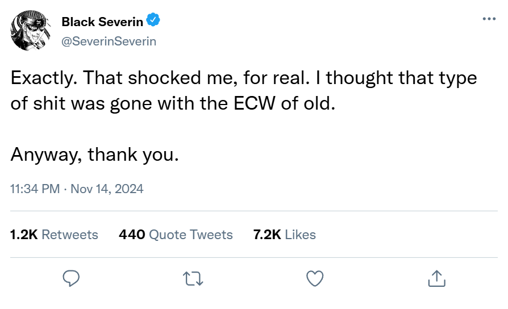Screen dimensions: 508x309
Task: Open the three-dot more options menu
Action: coord(489,19)
